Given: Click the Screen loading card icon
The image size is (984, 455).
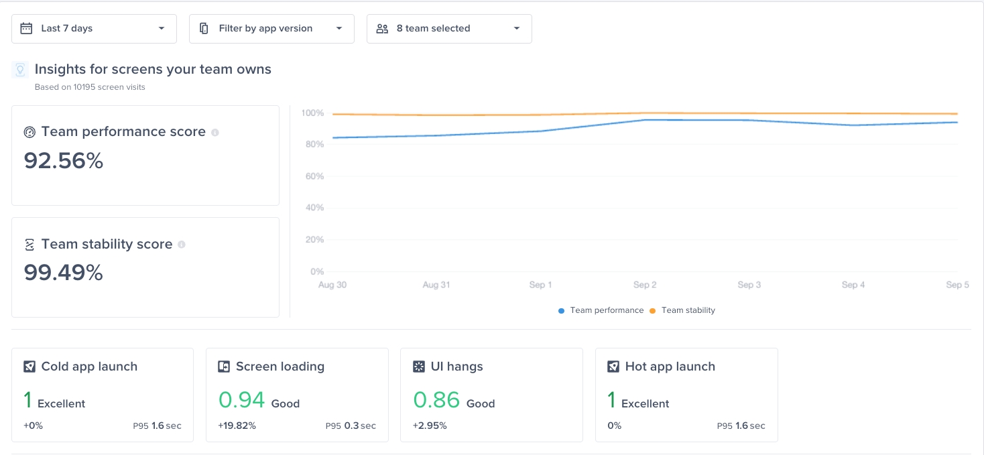Looking at the screenshot, I should point(224,367).
